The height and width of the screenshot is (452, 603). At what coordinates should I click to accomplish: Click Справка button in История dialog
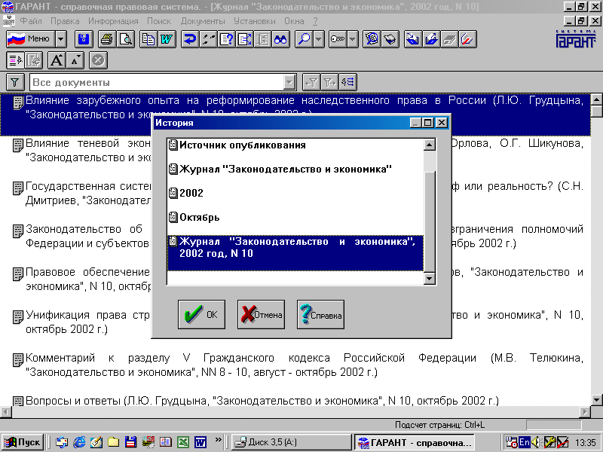pos(321,314)
